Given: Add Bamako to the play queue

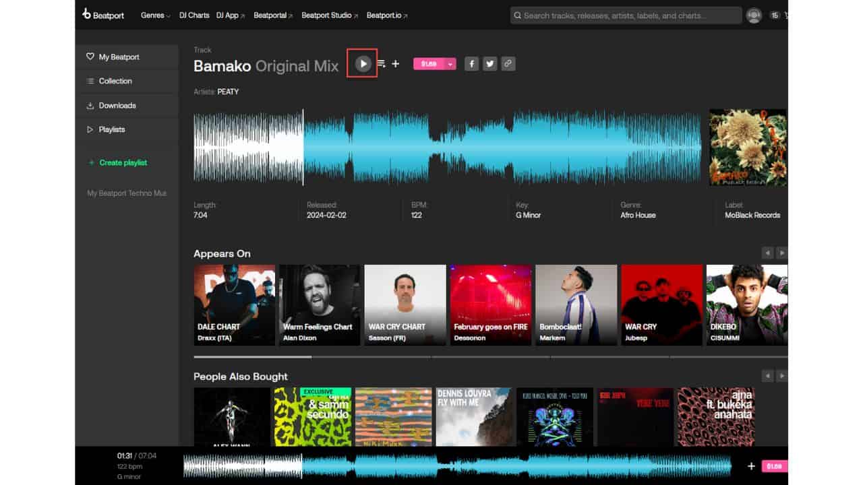Looking at the screenshot, I should click(381, 64).
